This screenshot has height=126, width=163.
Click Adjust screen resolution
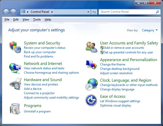coord(116,73)
